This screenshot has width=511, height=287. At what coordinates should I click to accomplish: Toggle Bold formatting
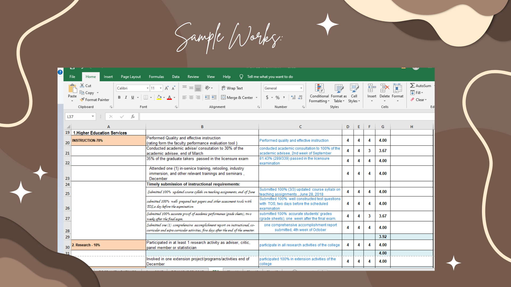[119, 98]
